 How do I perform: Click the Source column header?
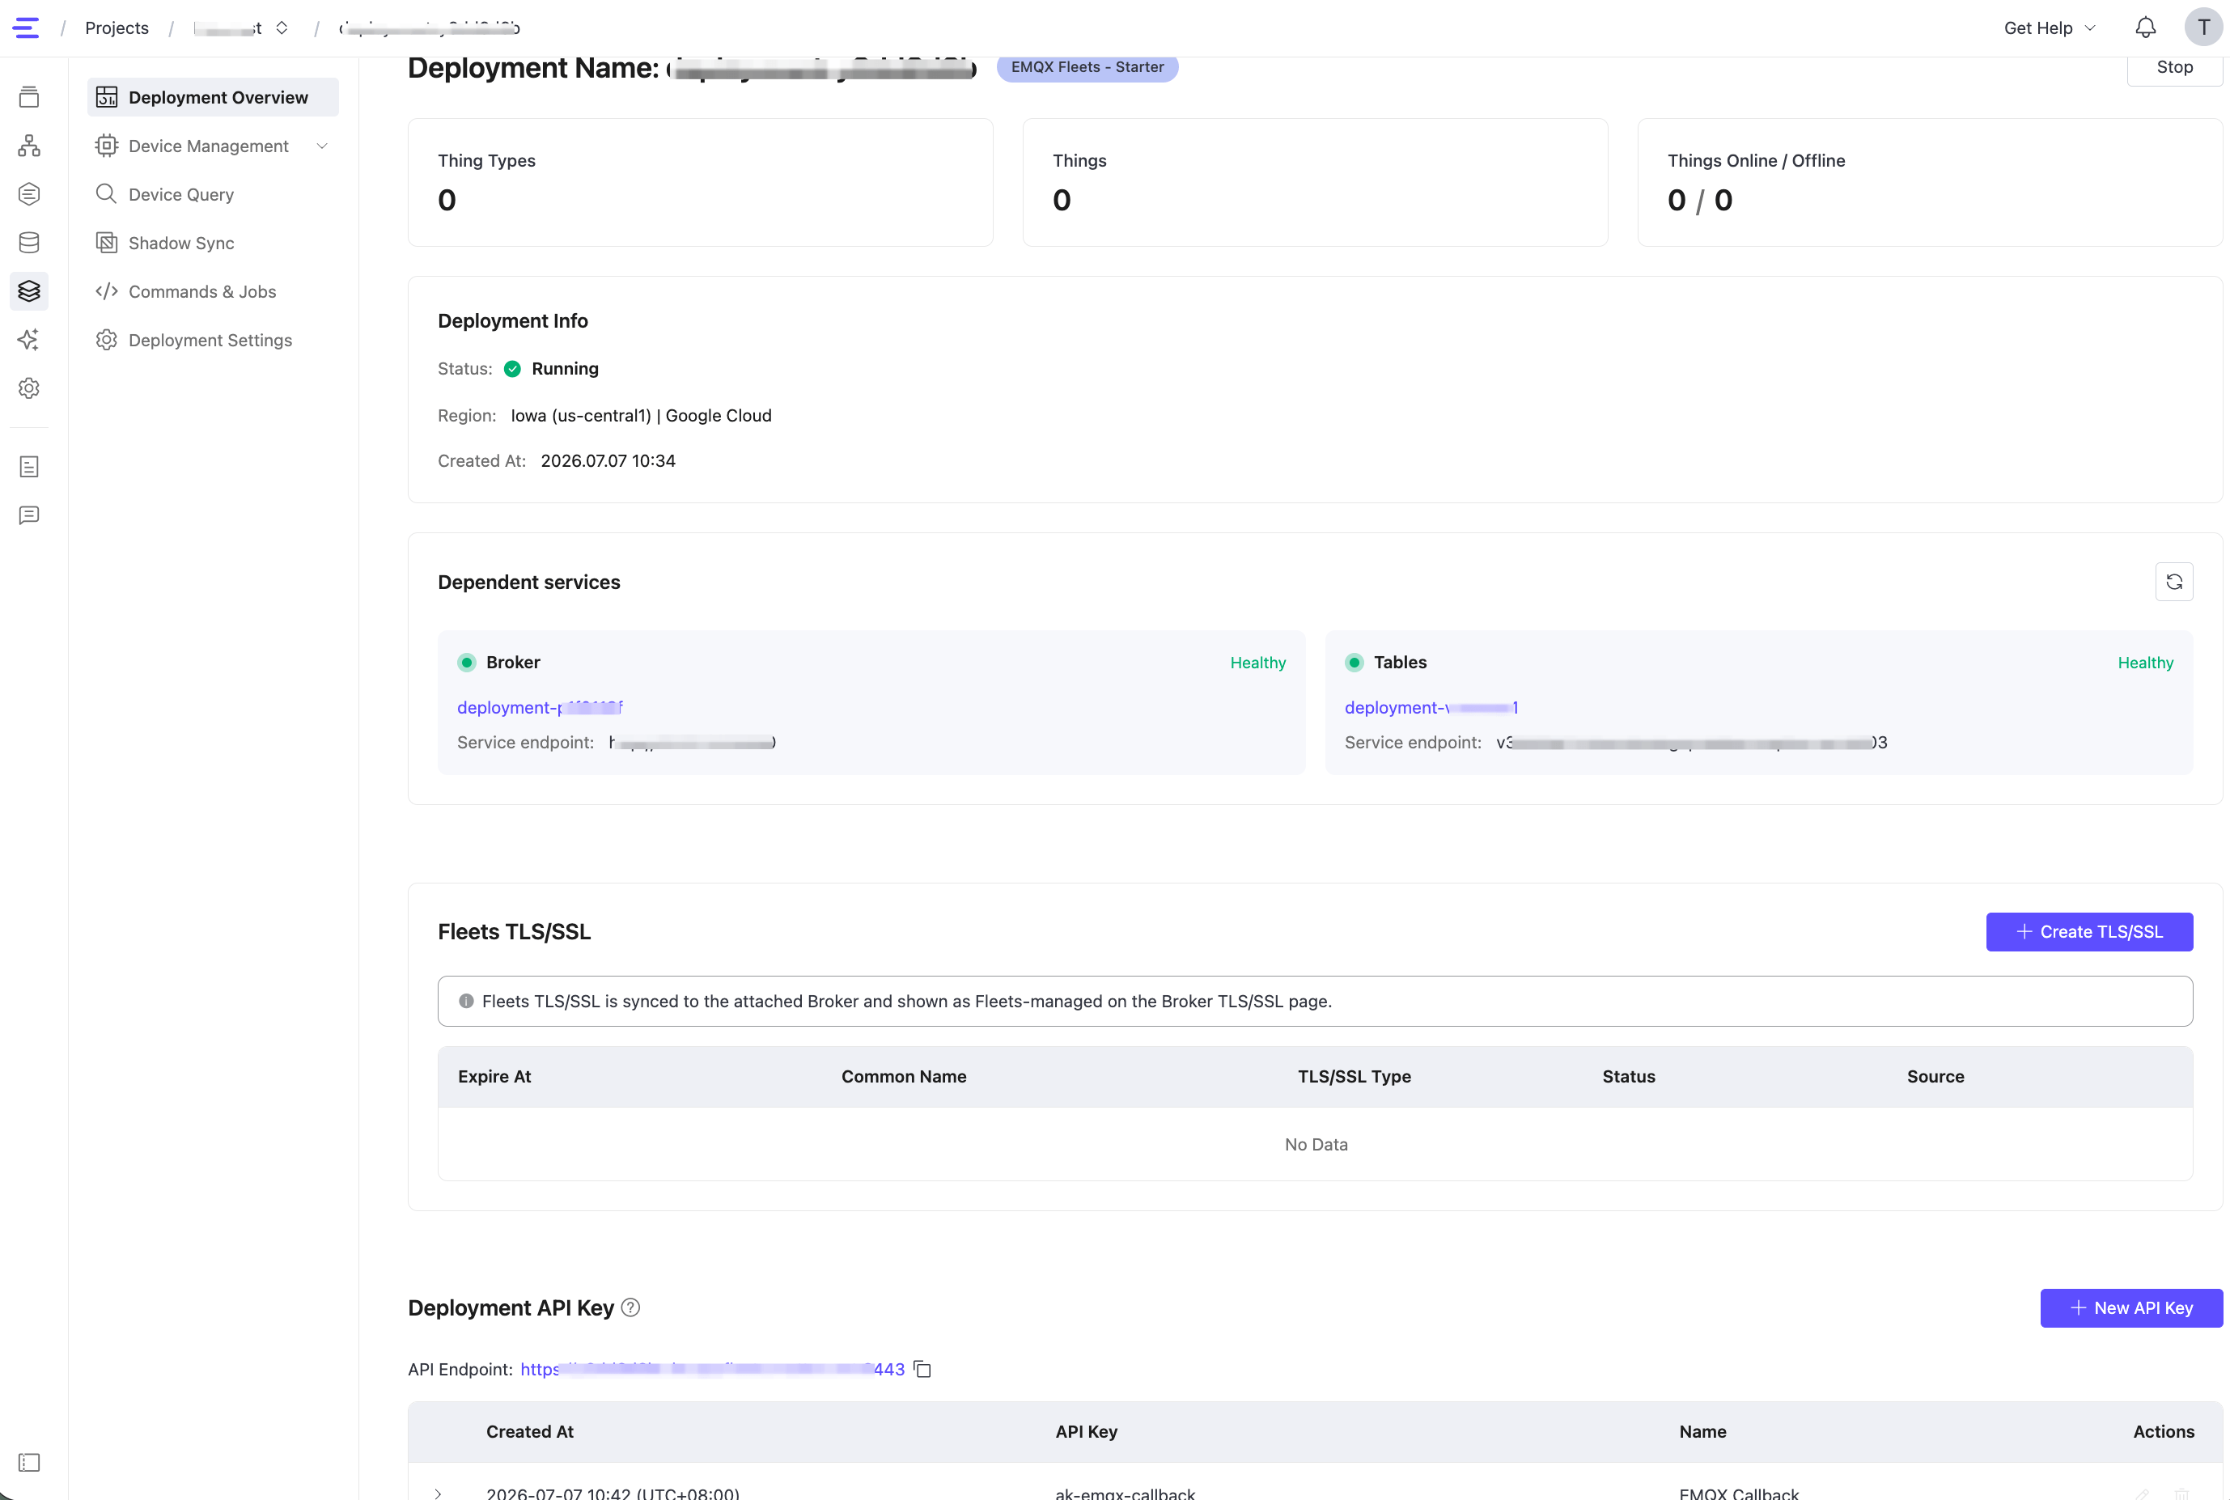(1935, 1077)
